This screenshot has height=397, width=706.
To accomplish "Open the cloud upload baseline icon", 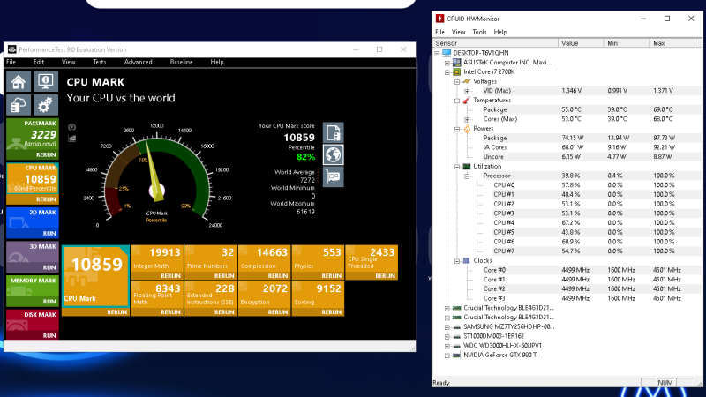I will coord(19,105).
